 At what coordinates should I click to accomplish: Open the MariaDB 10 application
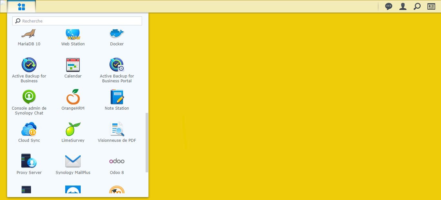click(29, 38)
